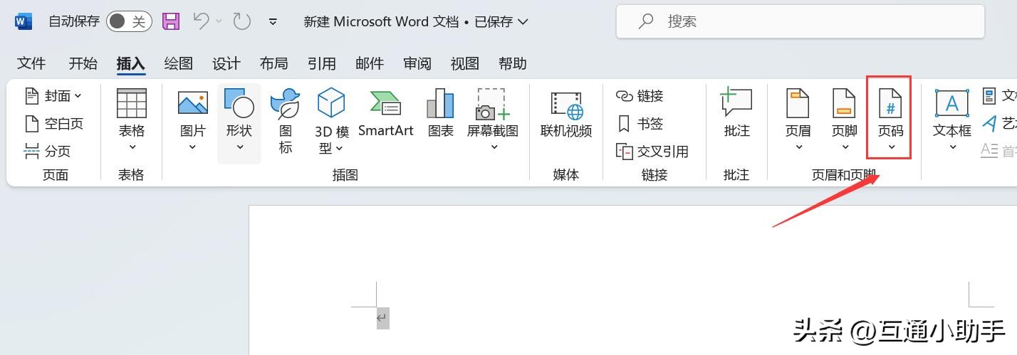Insert a 分页 page break
The height and width of the screenshot is (355, 1017).
point(47,151)
